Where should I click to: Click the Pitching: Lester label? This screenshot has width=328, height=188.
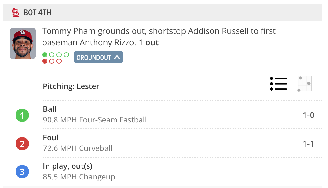click(x=71, y=86)
